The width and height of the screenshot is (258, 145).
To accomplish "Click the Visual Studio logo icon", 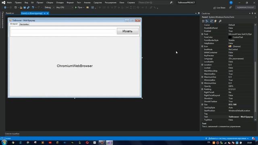I will (x=3, y=2).
